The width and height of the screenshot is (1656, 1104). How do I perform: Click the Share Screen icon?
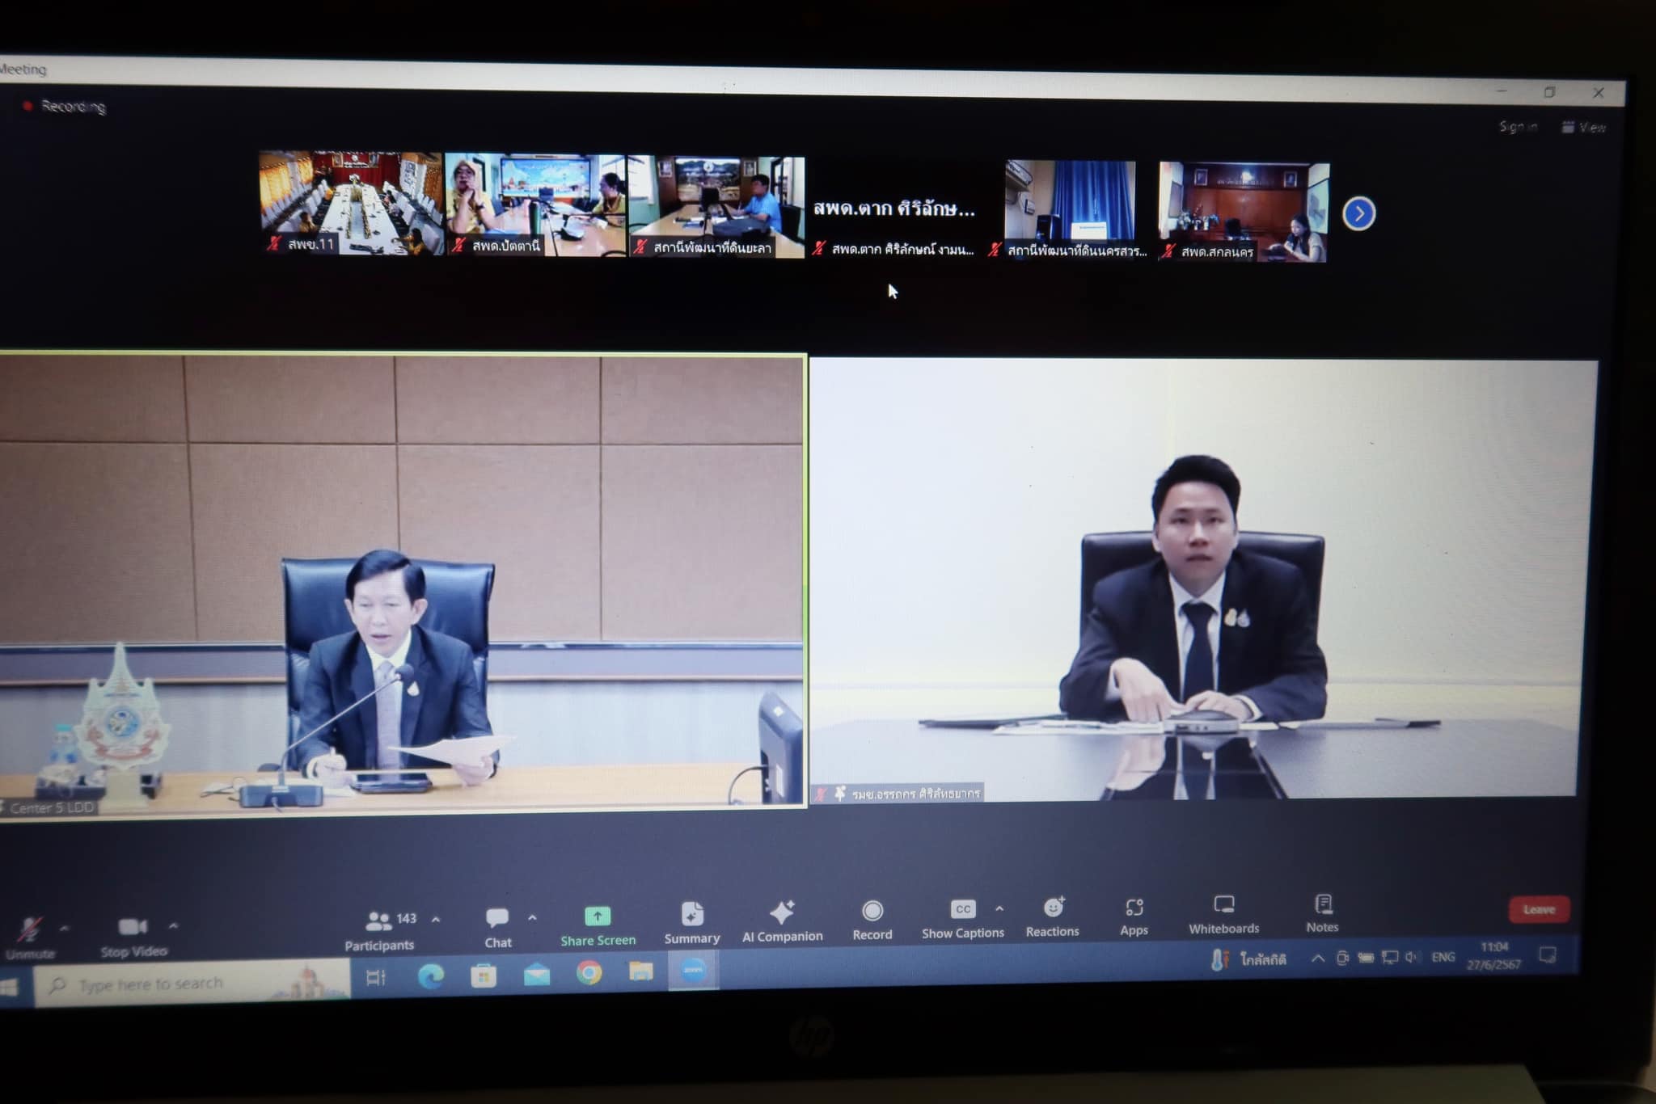point(598,916)
